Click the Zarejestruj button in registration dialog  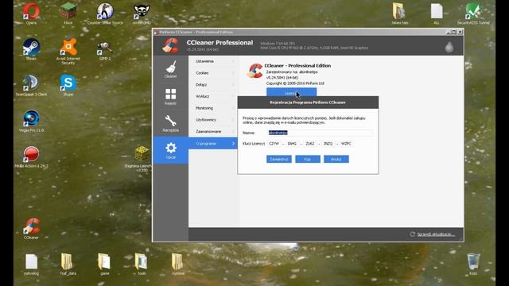[x=279, y=159]
